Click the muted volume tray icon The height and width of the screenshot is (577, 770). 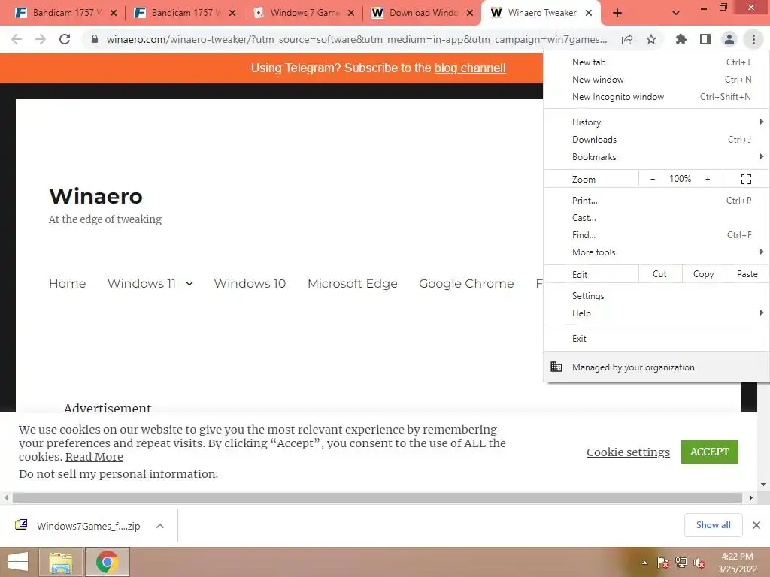click(699, 563)
